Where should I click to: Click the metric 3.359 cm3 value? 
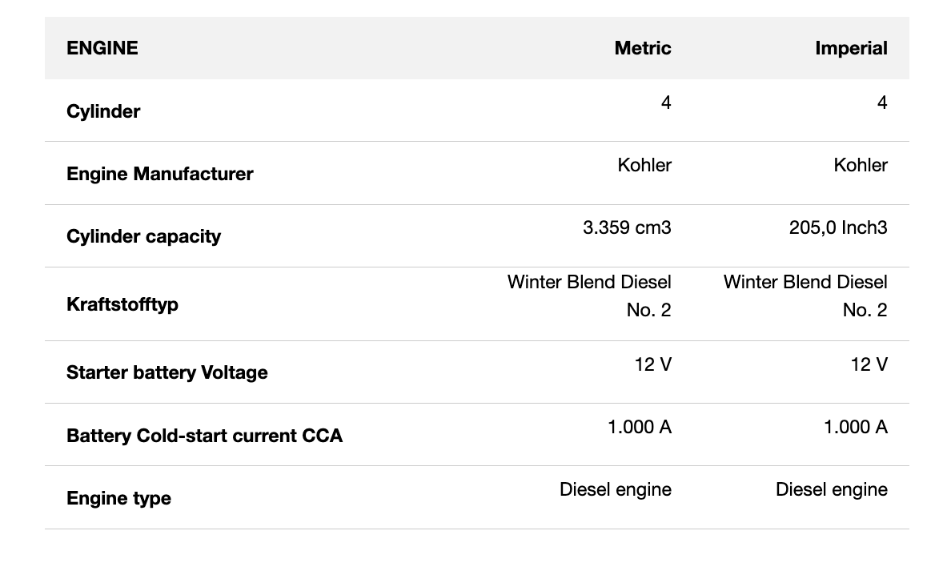(x=627, y=227)
